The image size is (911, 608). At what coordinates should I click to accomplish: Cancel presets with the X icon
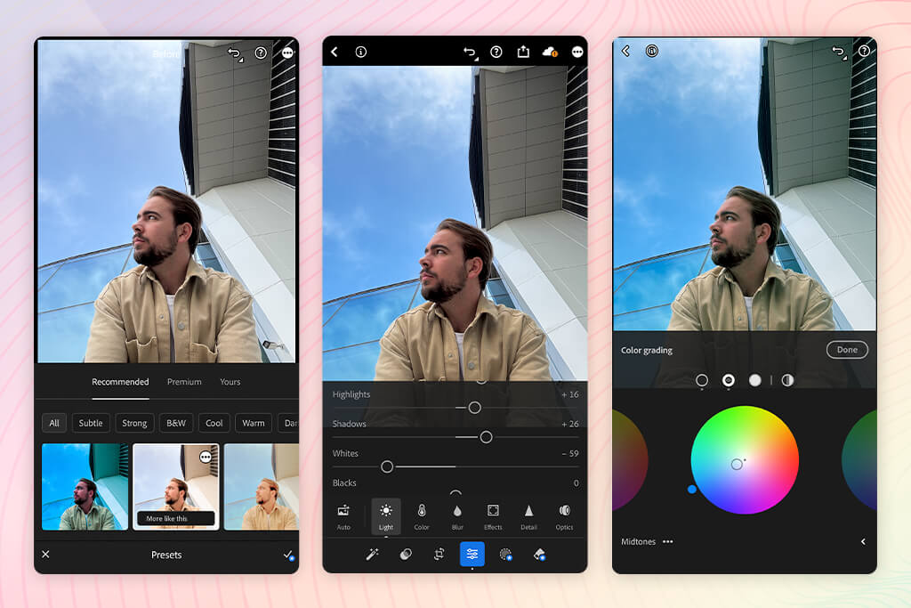point(46,555)
